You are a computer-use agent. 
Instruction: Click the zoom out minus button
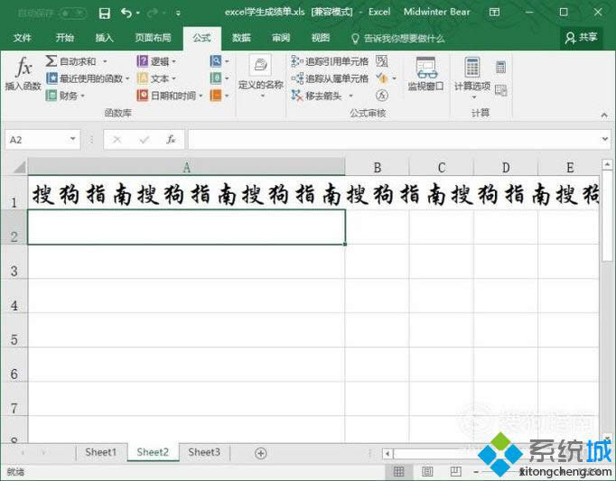coord(476,471)
